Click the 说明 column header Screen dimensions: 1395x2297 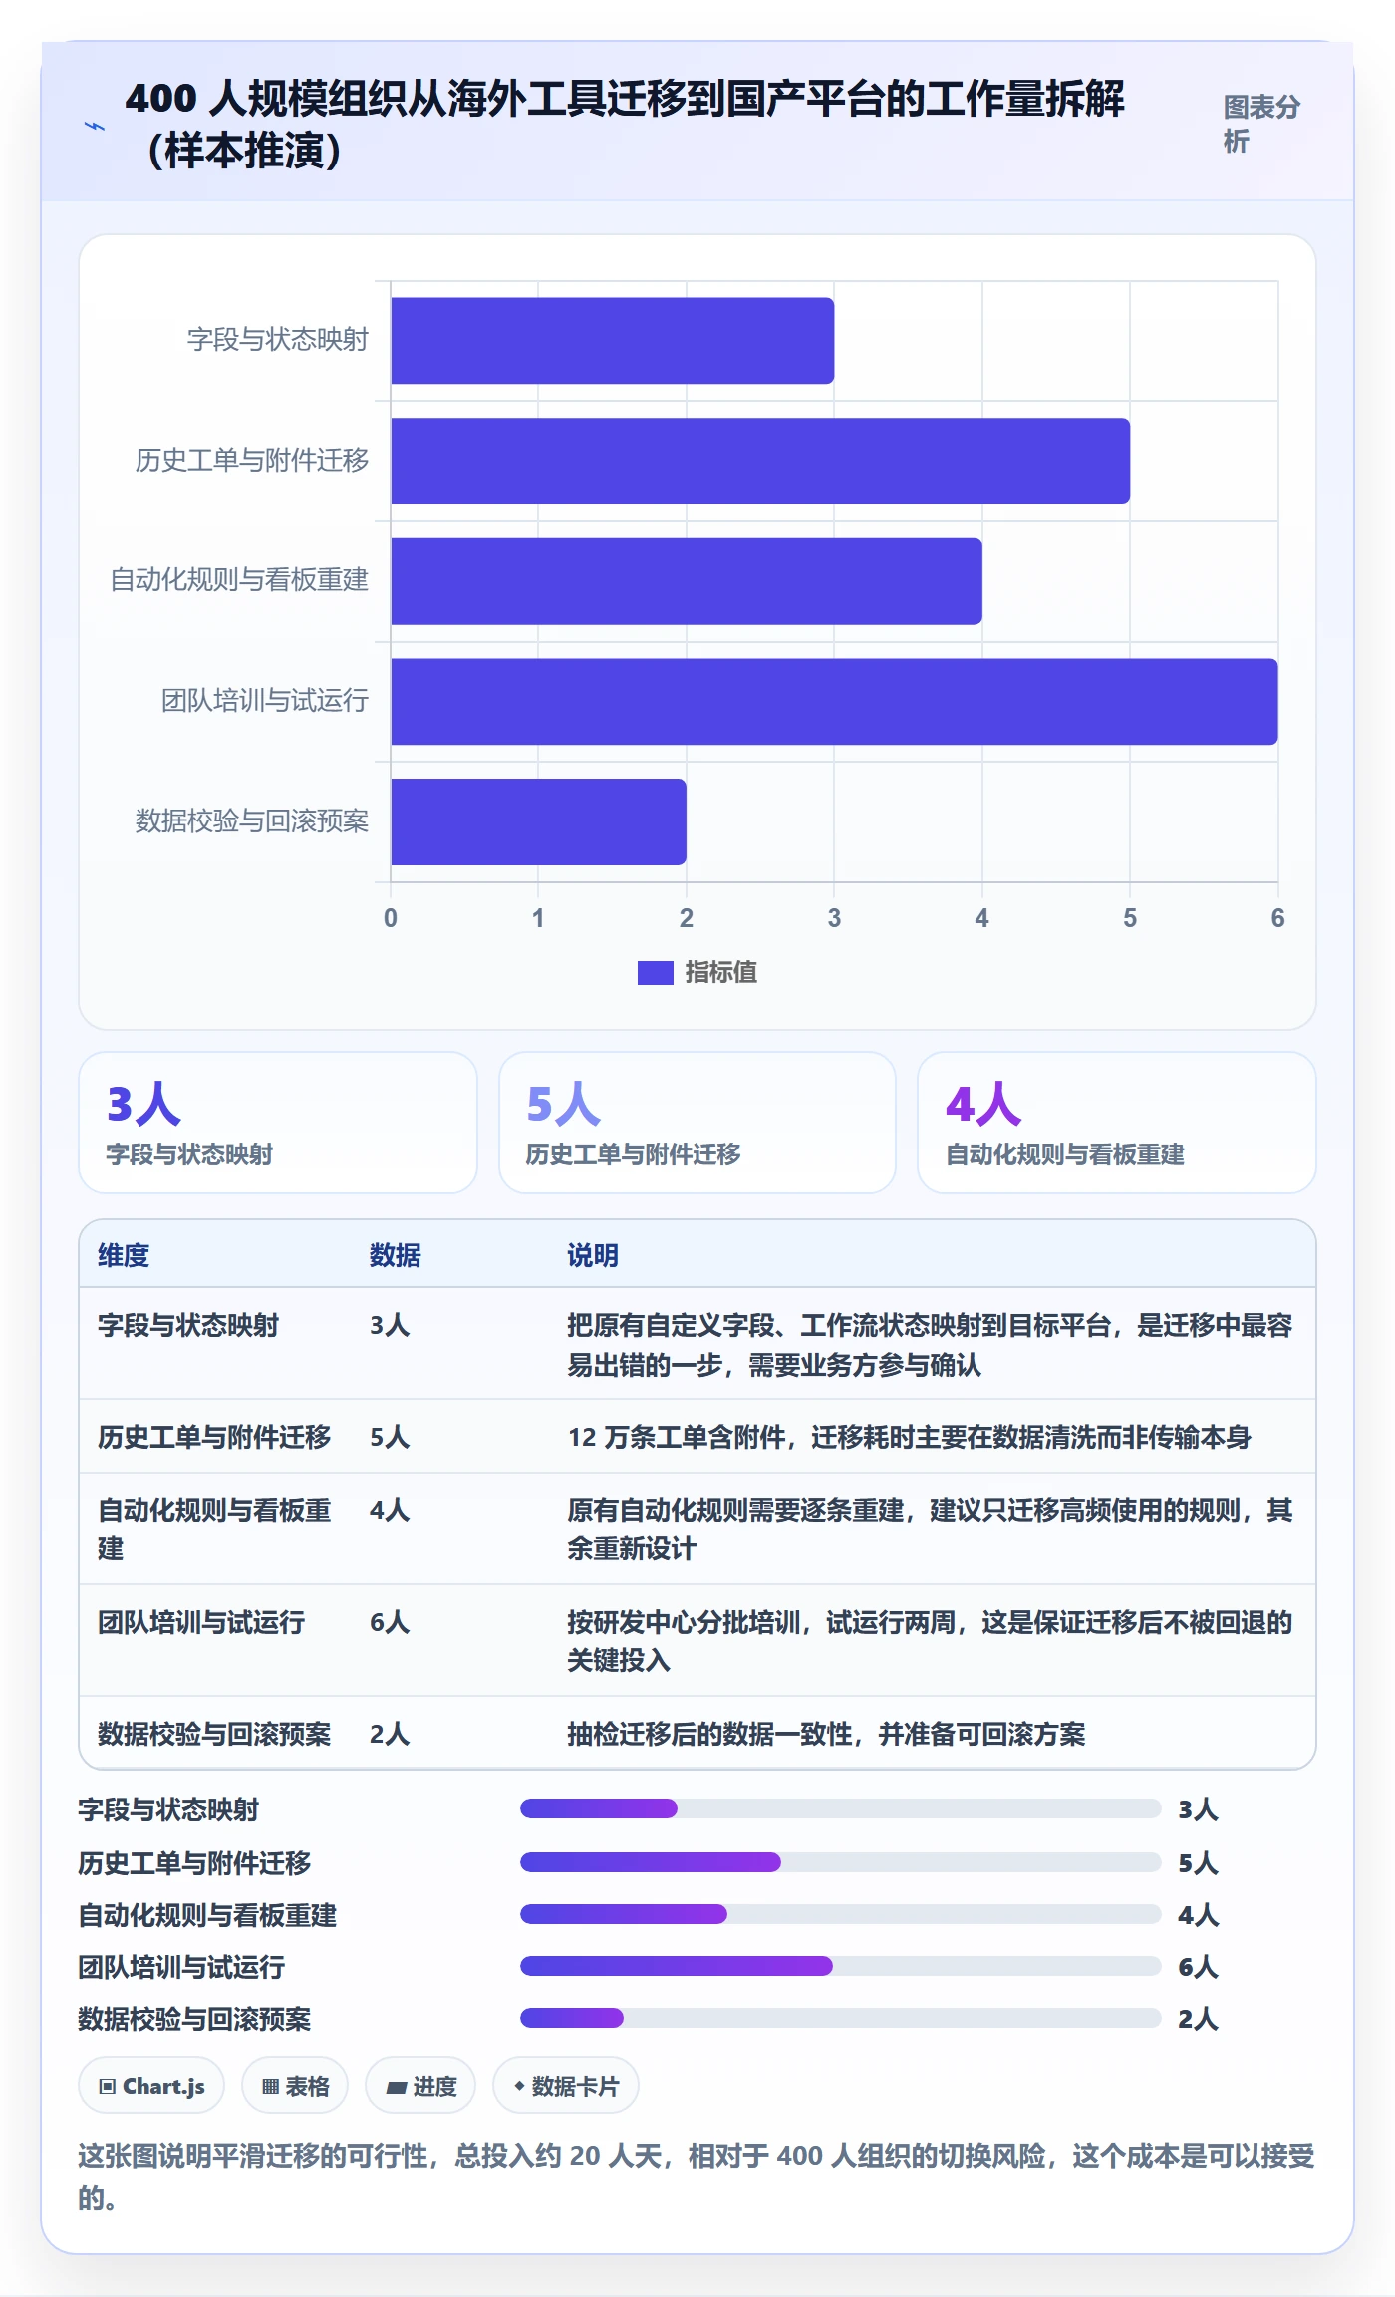click(593, 1255)
